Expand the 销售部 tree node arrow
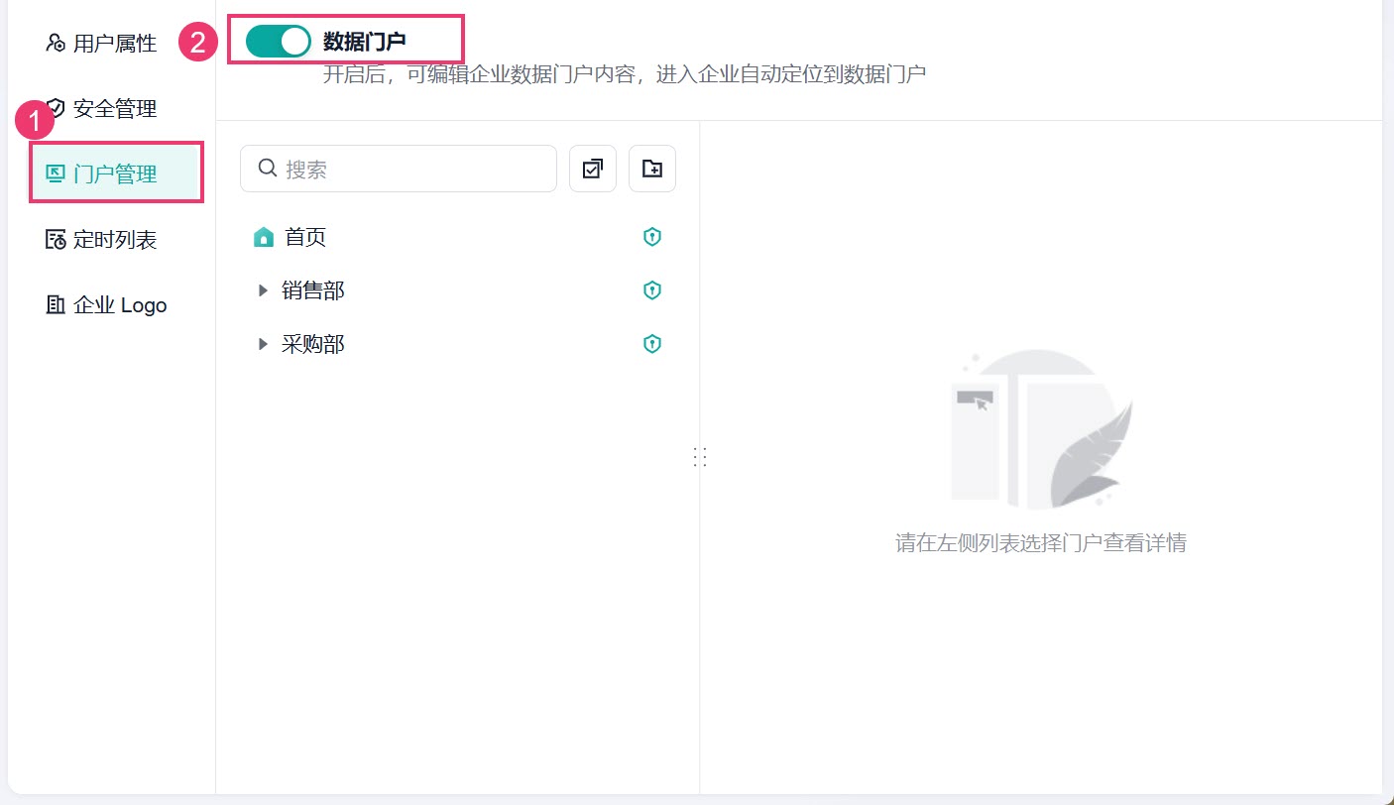 pyautogui.click(x=263, y=290)
